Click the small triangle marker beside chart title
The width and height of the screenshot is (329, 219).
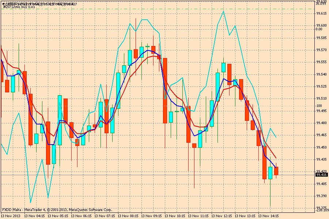2,4
